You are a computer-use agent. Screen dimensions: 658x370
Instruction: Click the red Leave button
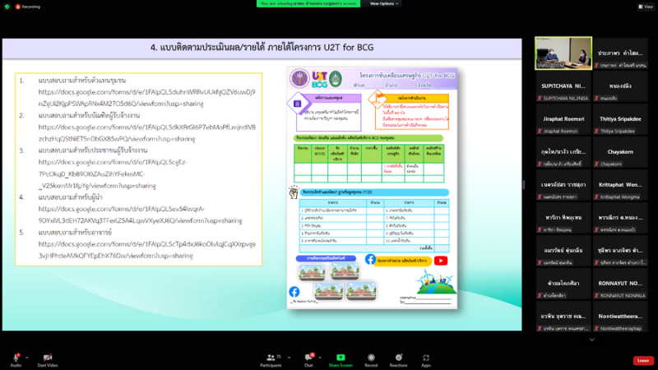tap(643, 360)
